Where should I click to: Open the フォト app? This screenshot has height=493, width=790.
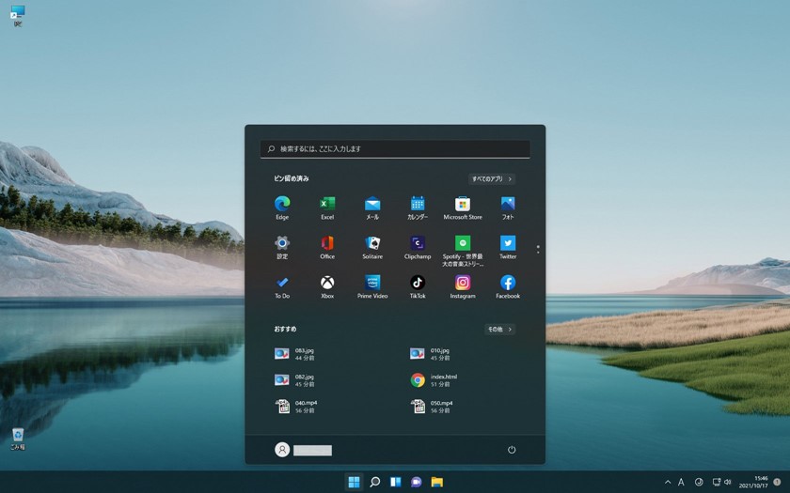pyautogui.click(x=508, y=208)
